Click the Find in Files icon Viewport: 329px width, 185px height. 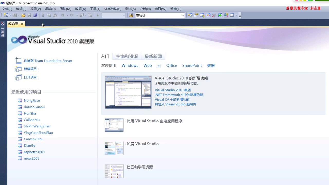pyautogui.click(x=131, y=15)
